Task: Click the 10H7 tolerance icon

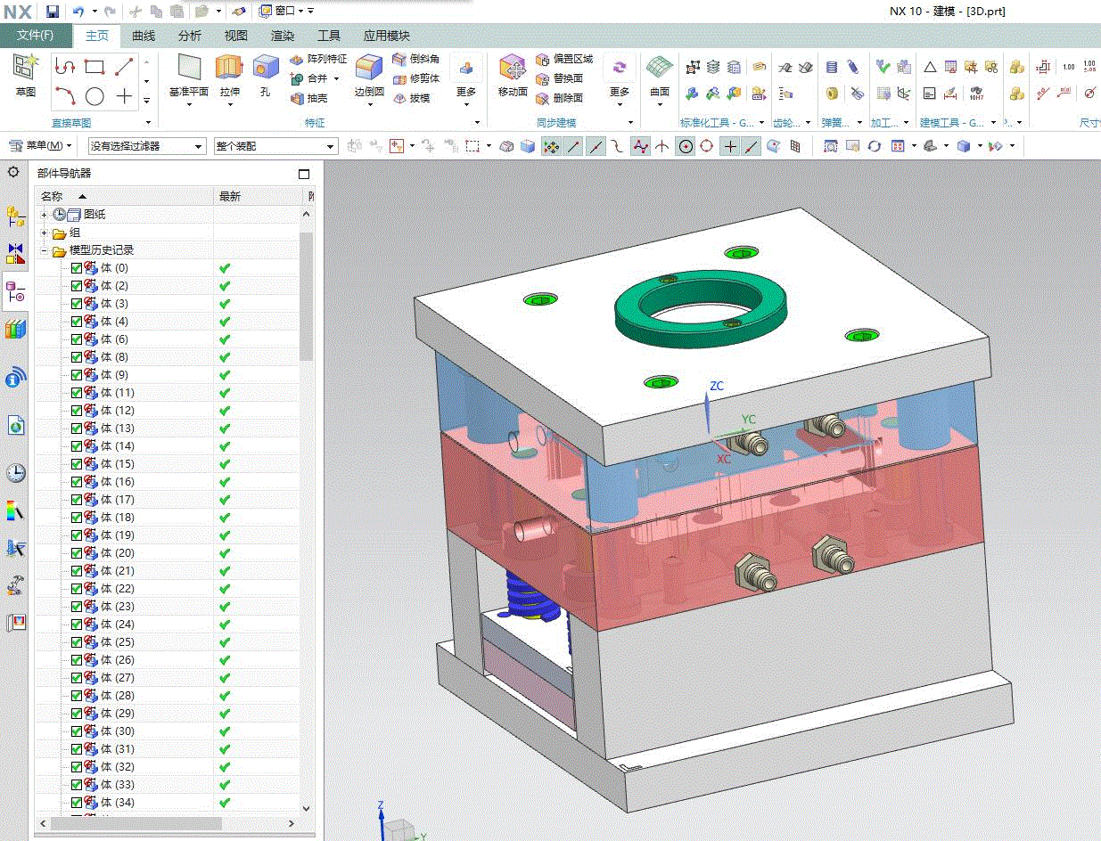Action: point(976,93)
